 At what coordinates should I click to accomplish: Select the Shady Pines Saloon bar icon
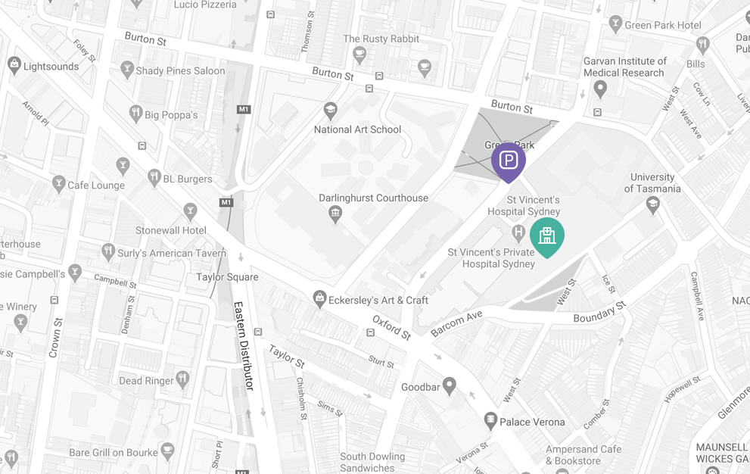point(126,70)
